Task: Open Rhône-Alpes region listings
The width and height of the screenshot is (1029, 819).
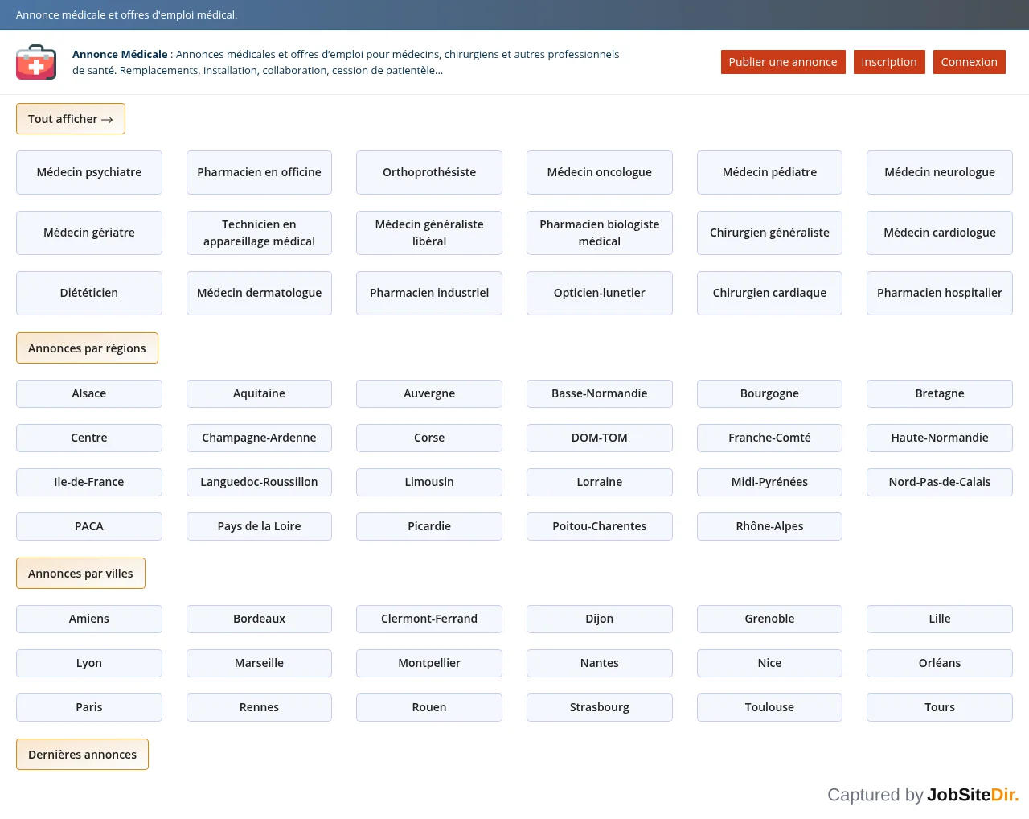Action: [x=769, y=526]
